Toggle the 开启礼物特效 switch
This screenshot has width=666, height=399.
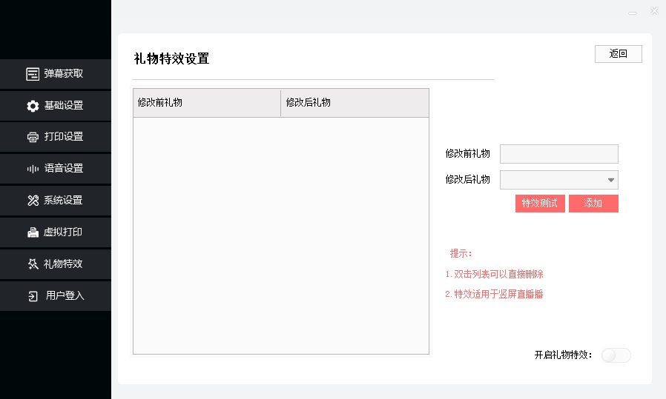tap(616, 355)
